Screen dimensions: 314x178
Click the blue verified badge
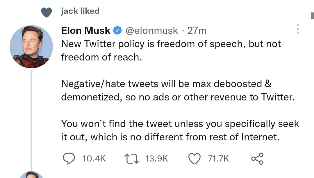(x=117, y=30)
